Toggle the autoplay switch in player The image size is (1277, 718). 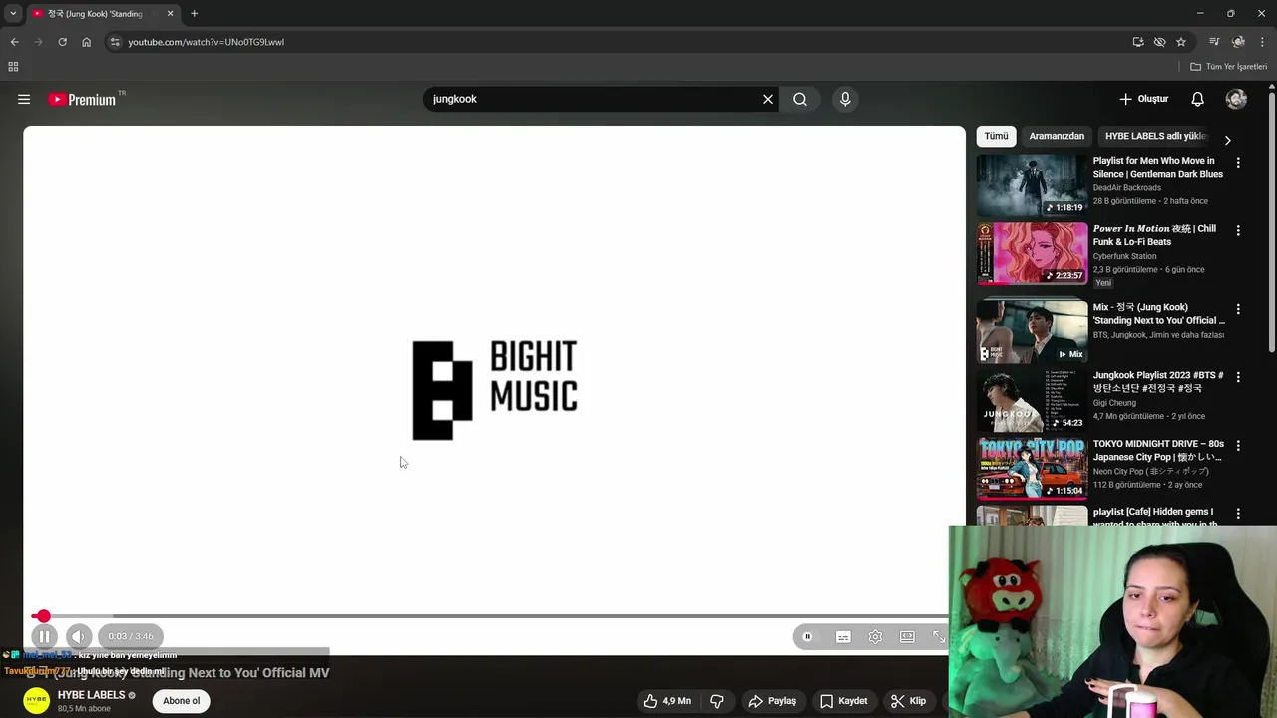808,637
